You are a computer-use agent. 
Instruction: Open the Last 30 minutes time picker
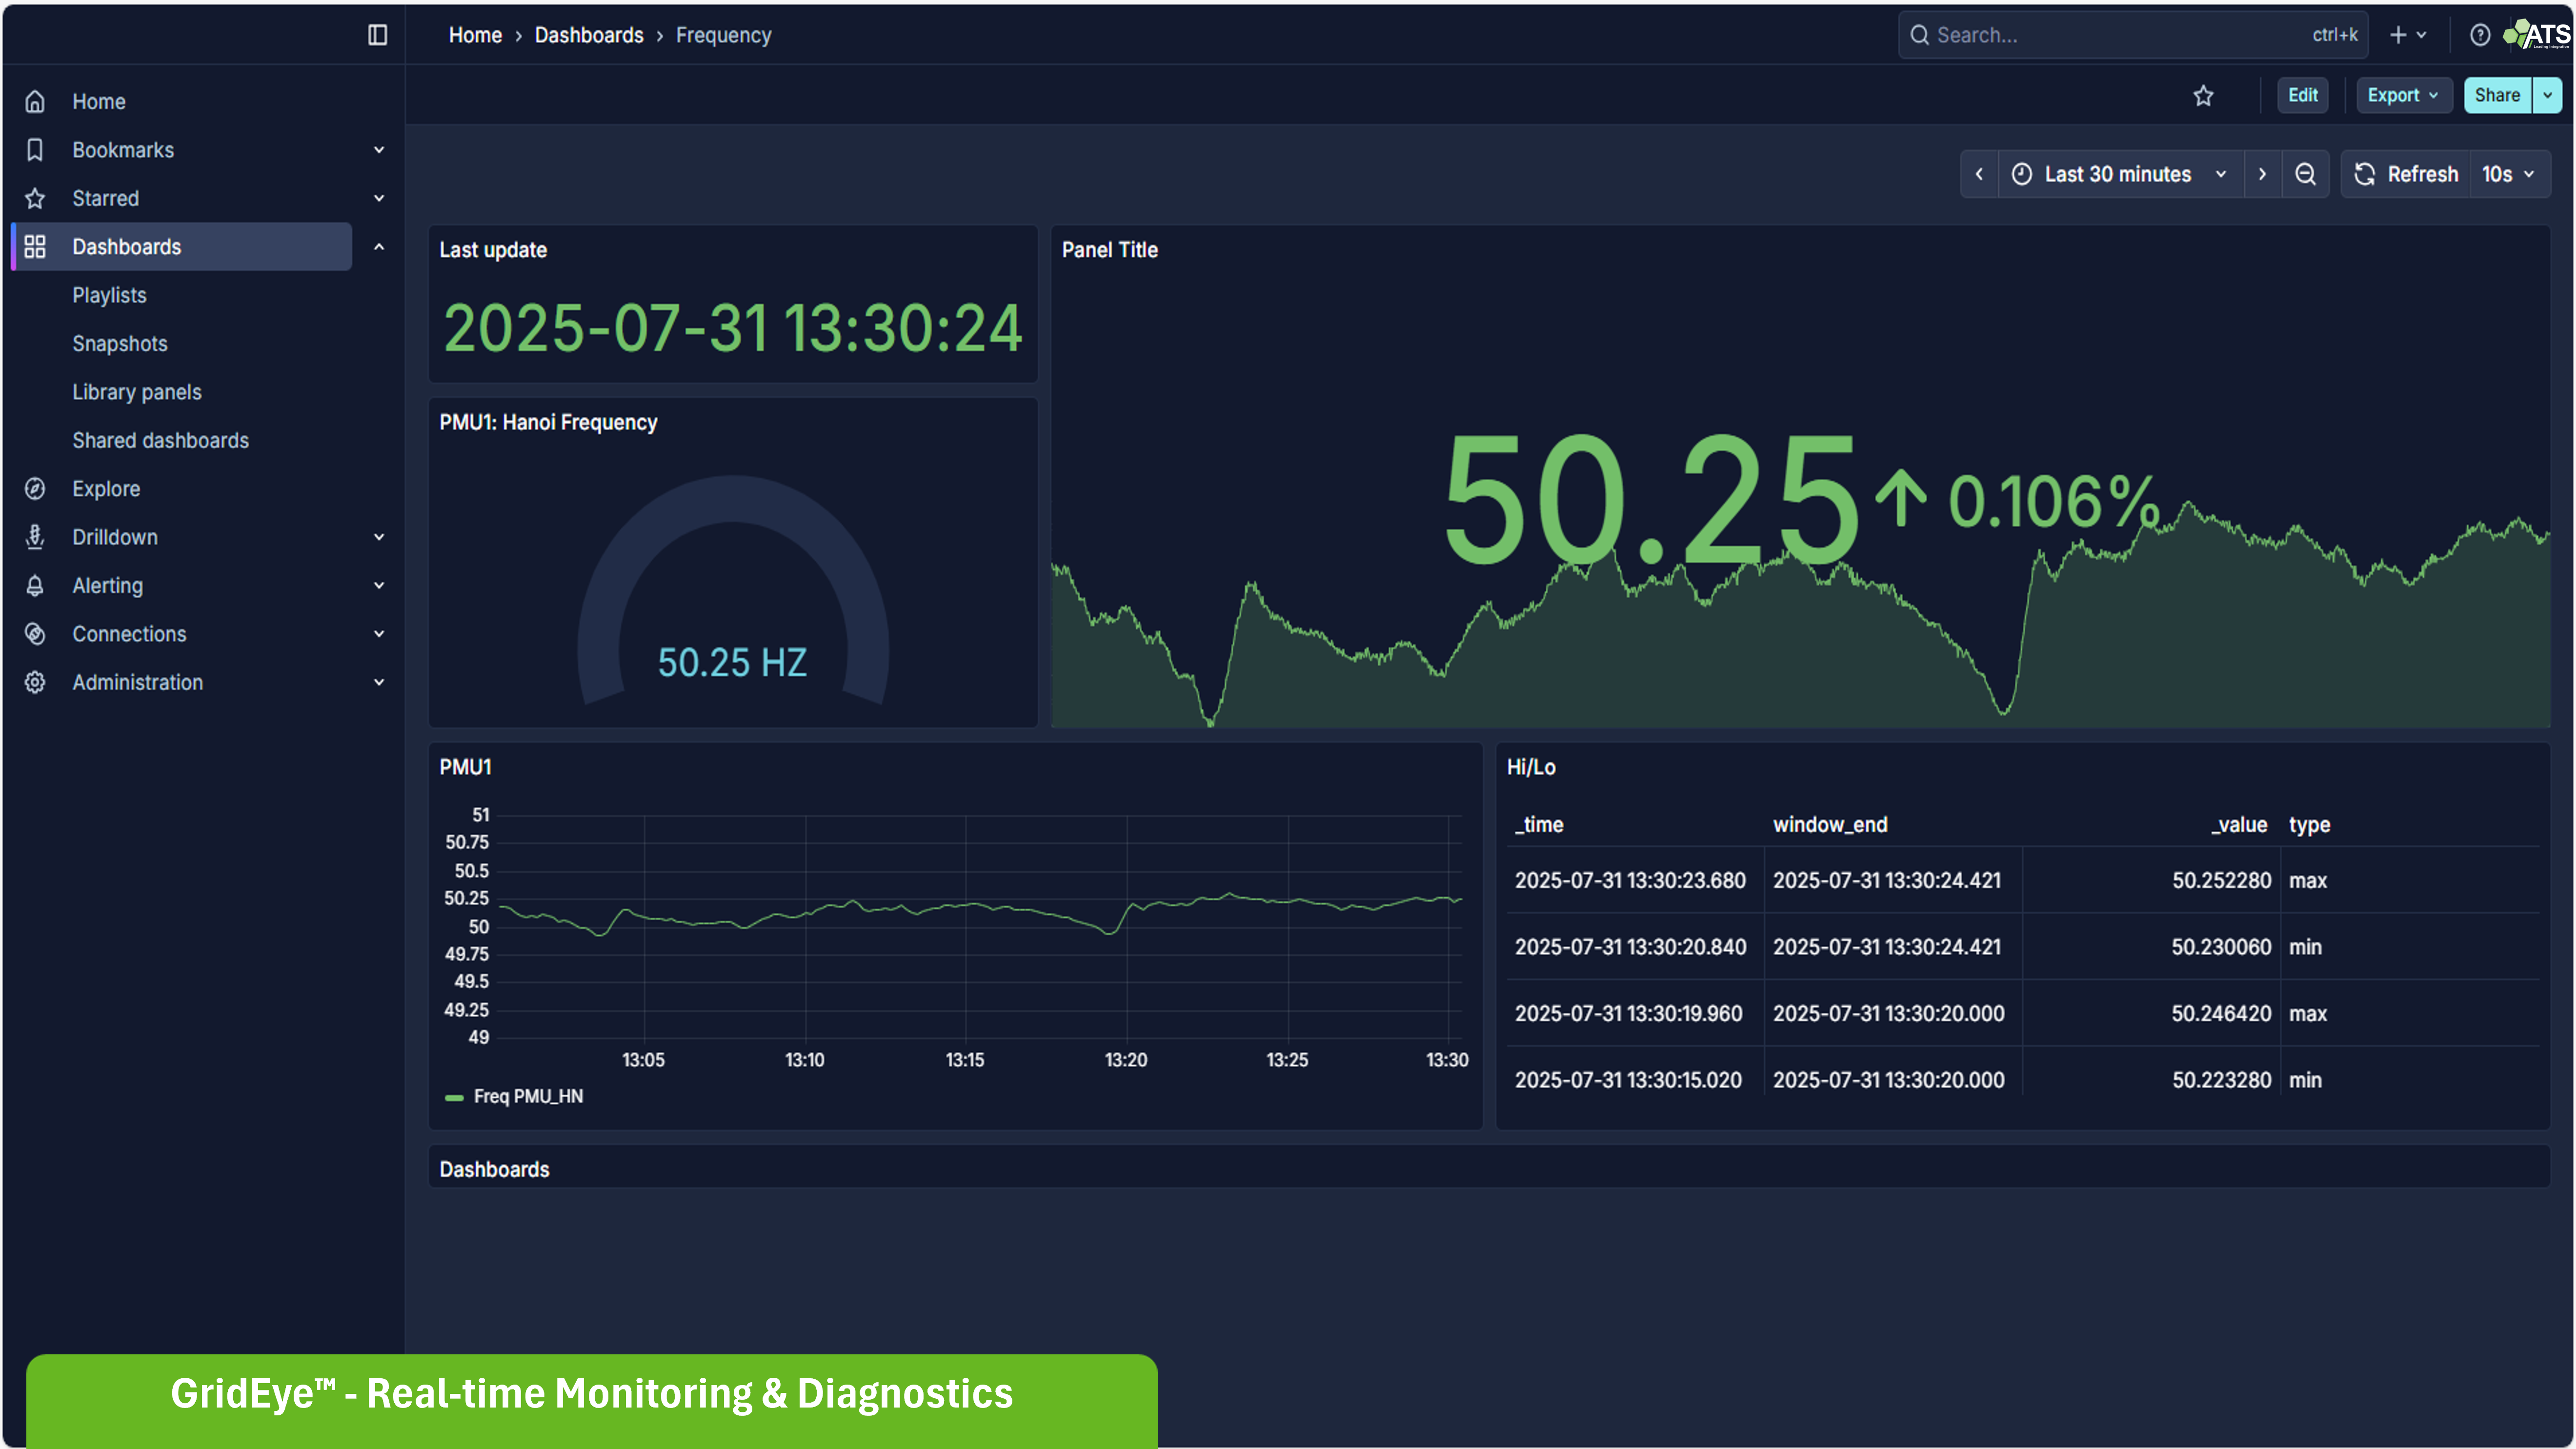pyautogui.click(x=2118, y=174)
